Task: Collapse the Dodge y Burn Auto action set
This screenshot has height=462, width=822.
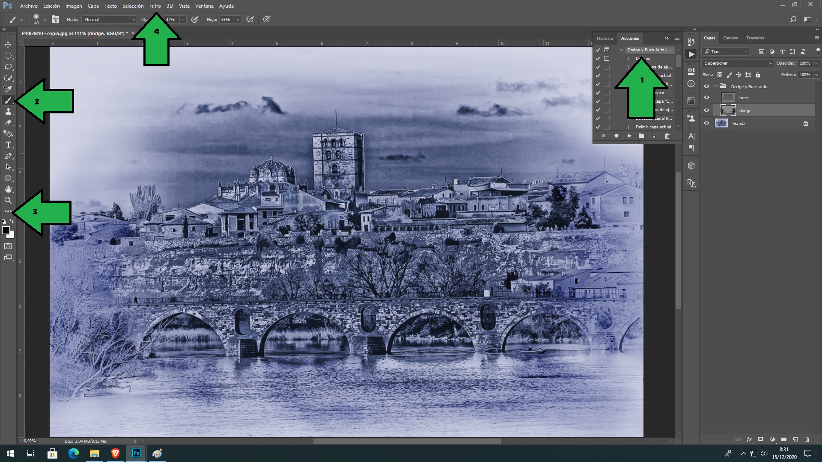Action: pyautogui.click(x=622, y=50)
